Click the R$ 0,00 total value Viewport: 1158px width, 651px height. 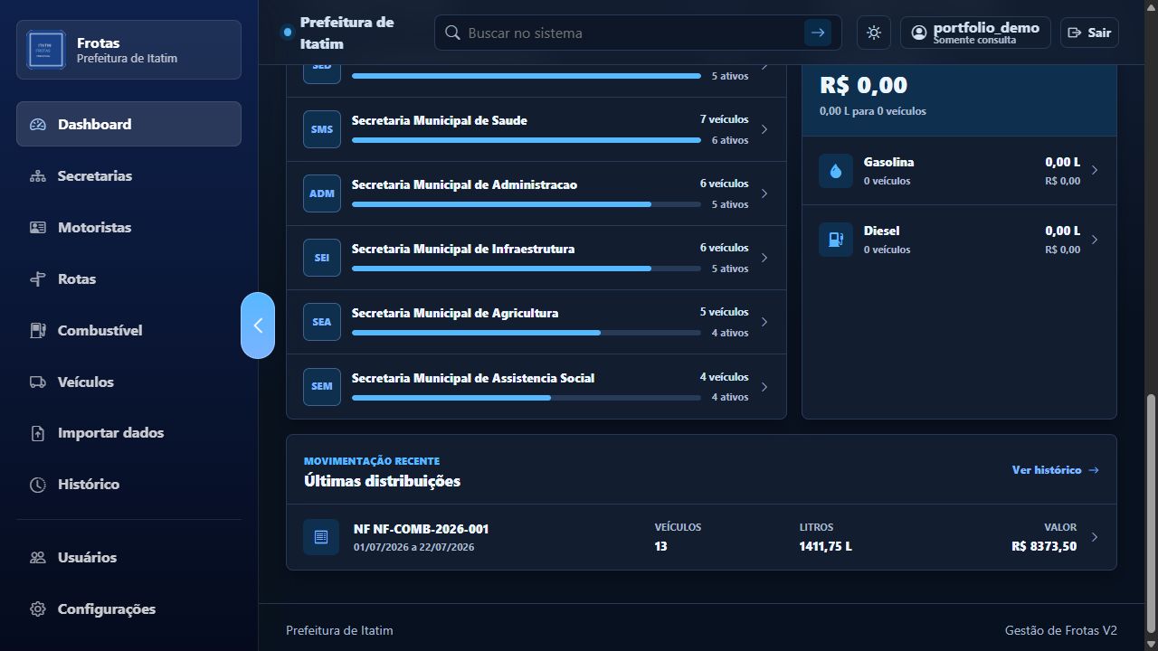click(863, 85)
